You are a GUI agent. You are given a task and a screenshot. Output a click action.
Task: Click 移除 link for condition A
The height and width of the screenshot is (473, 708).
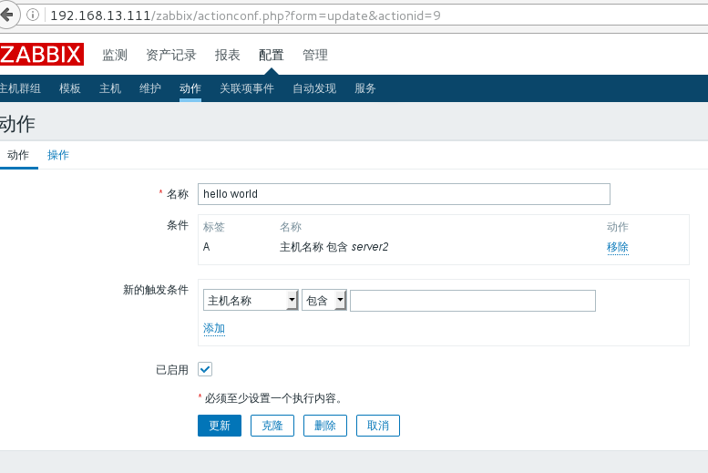(x=617, y=247)
